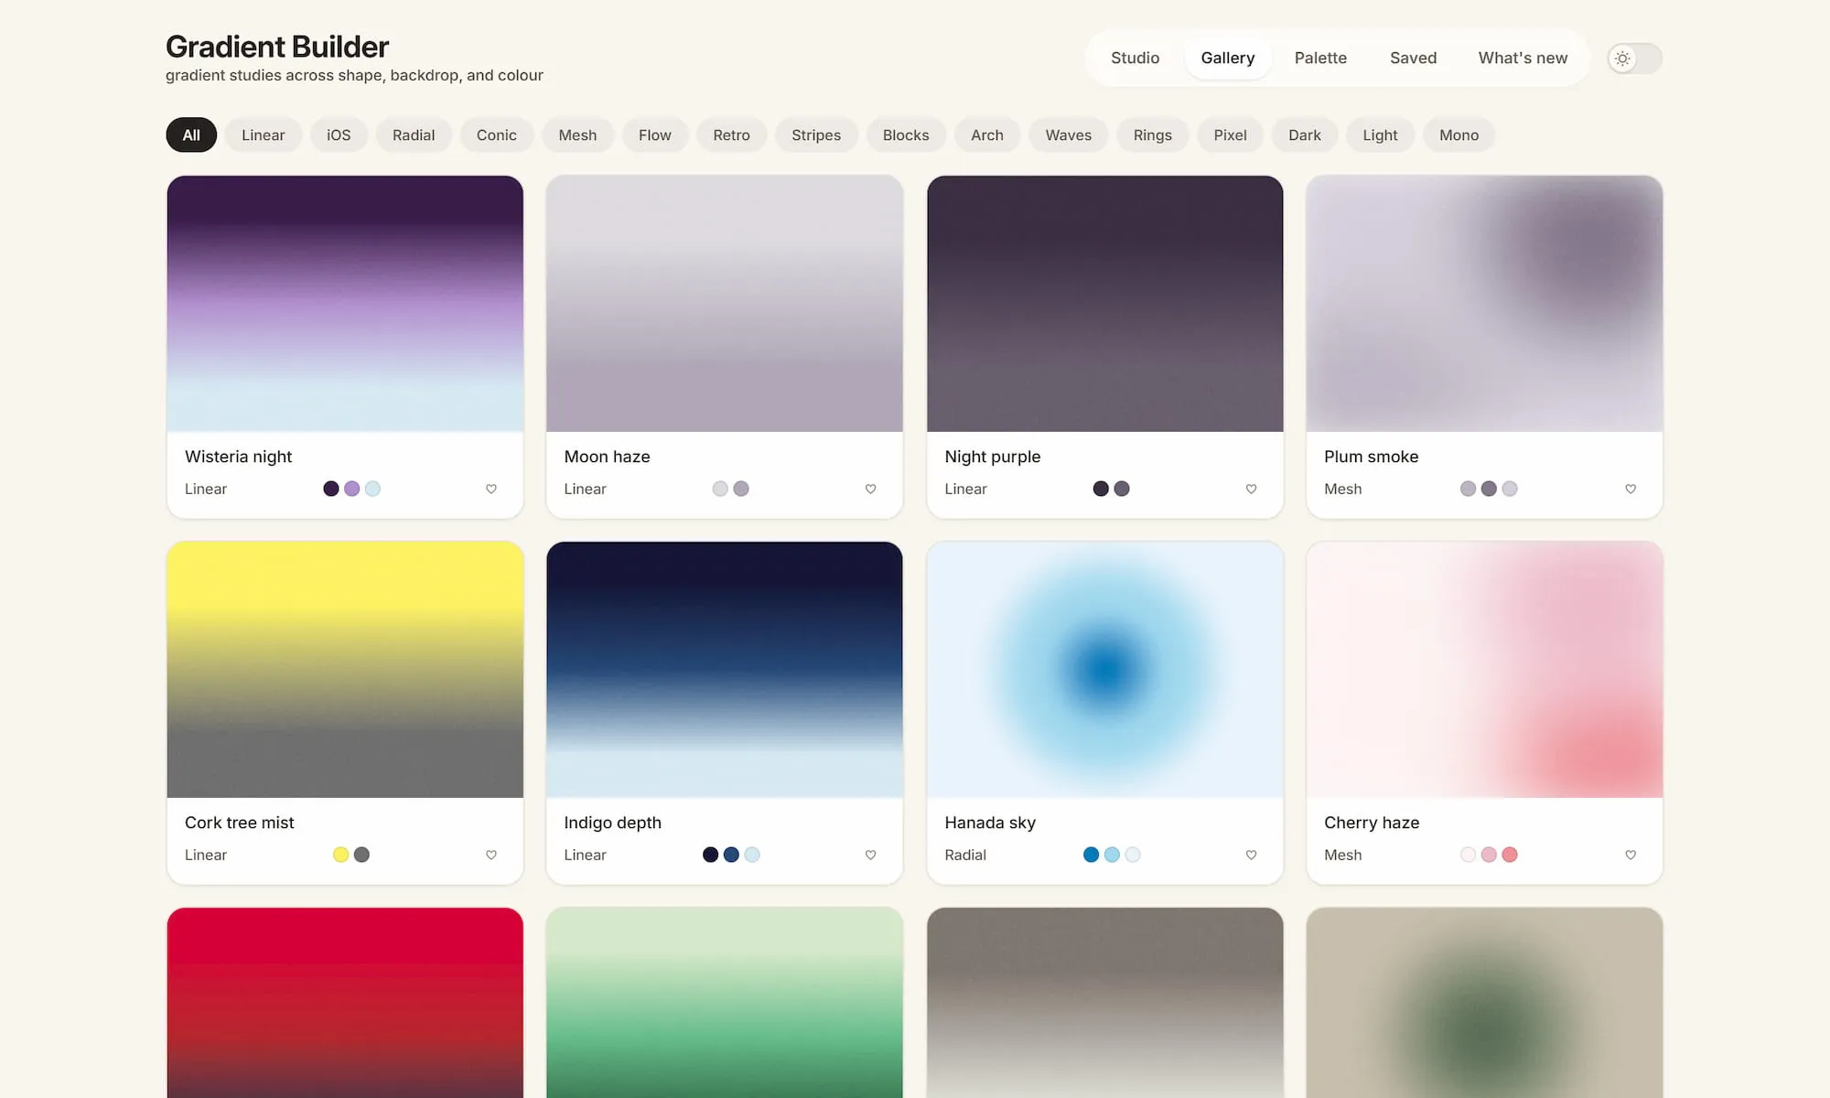Image resolution: width=1830 pixels, height=1098 pixels.
Task: Favorite the Plum smoke gradient heart
Action: point(1631,489)
